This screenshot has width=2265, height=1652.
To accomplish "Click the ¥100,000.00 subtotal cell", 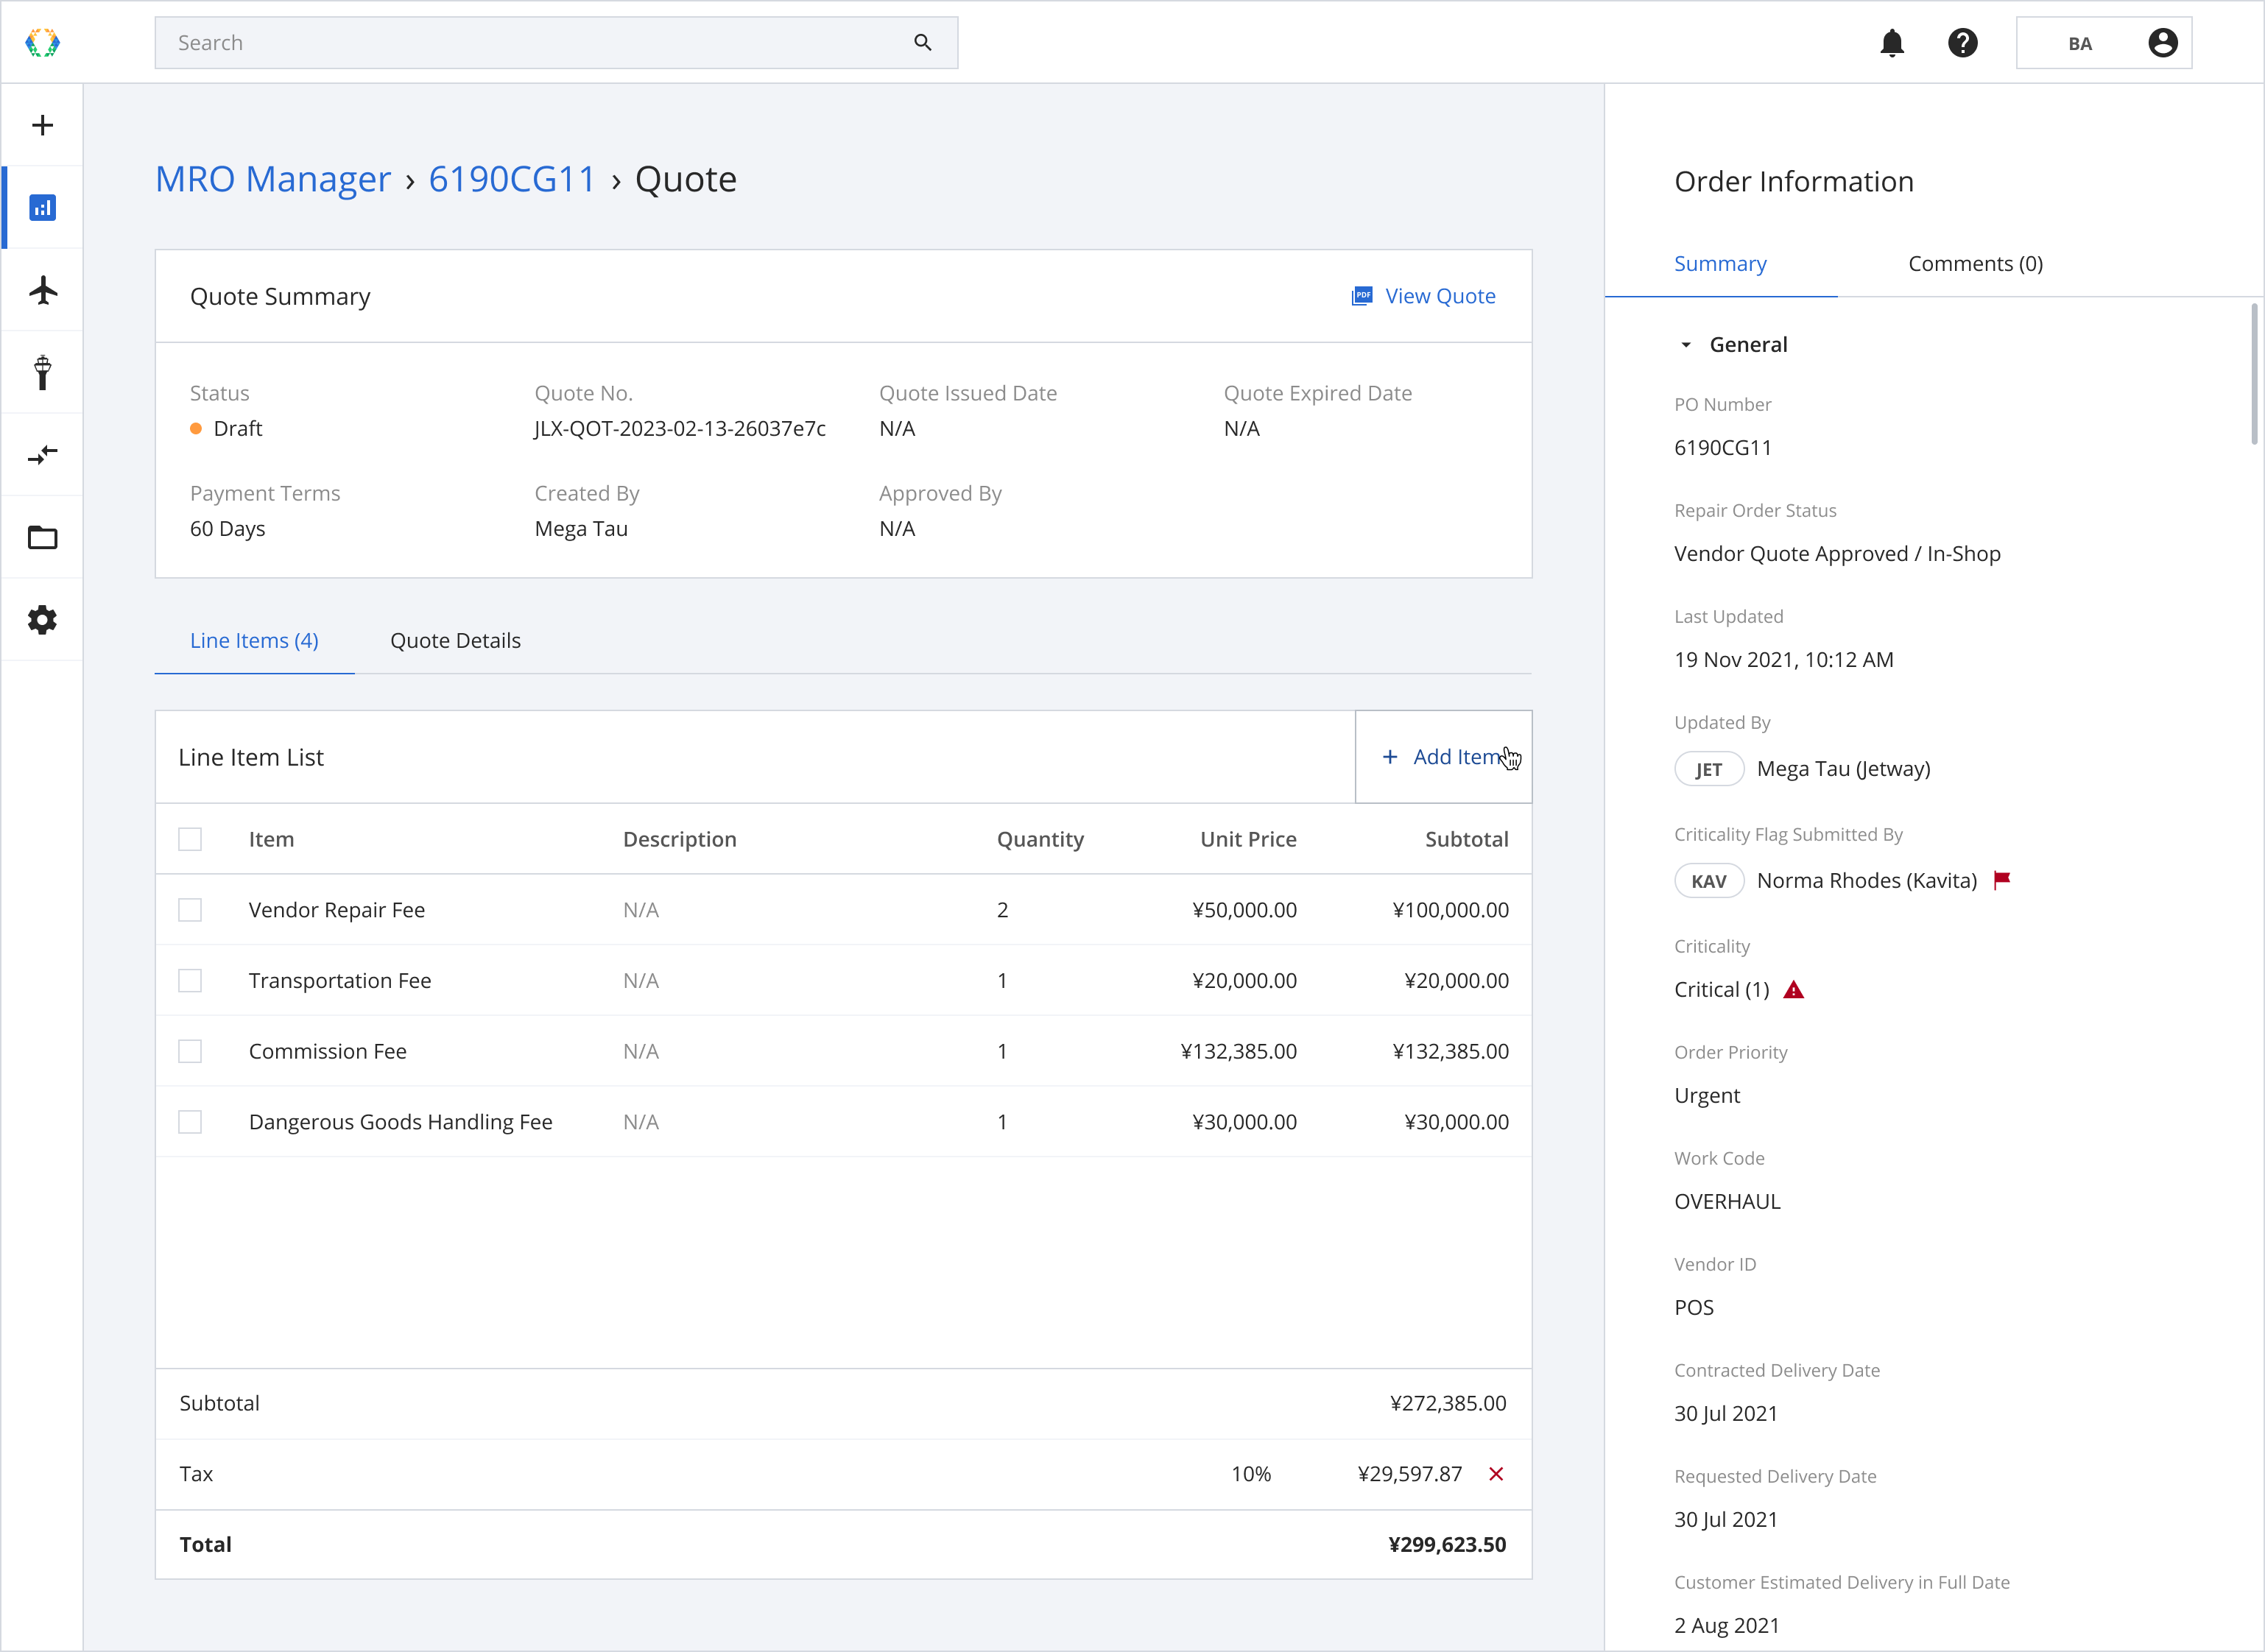I will pyautogui.click(x=1450, y=910).
